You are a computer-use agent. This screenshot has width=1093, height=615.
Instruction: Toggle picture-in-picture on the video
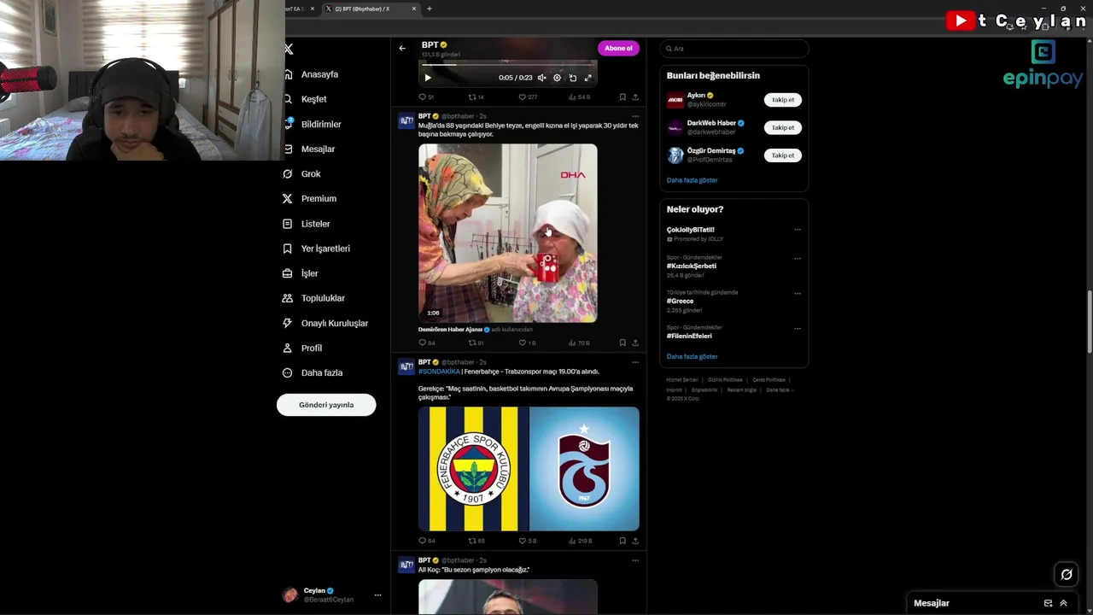(x=572, y=78)
